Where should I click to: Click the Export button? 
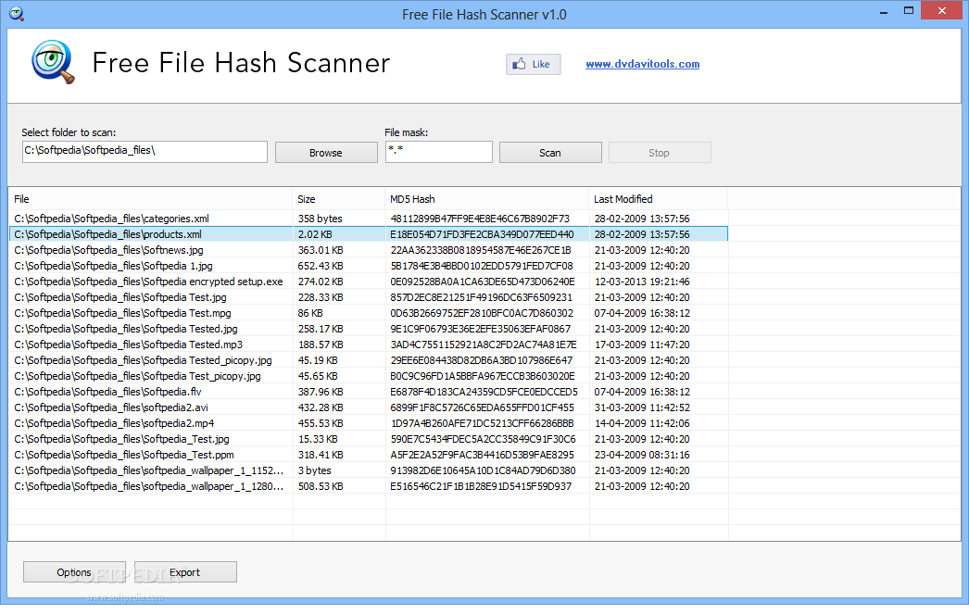click(x=184, y=572)
